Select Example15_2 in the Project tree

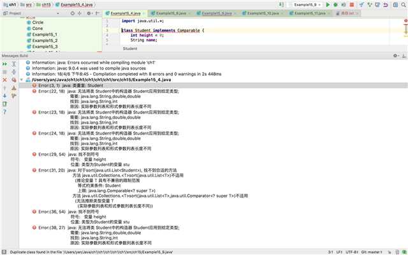coord(45,40)
